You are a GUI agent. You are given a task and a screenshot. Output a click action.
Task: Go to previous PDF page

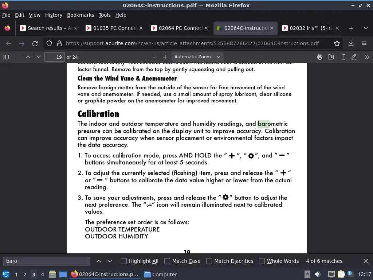click(x=28, y=57)
